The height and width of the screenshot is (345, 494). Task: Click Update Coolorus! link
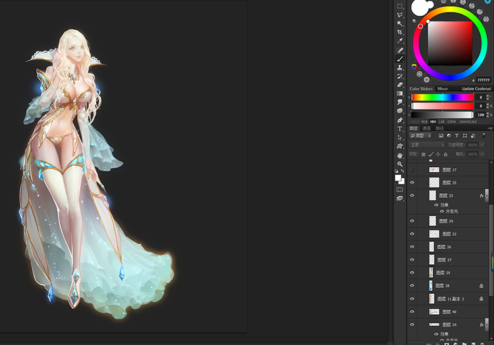click(476, 89)
